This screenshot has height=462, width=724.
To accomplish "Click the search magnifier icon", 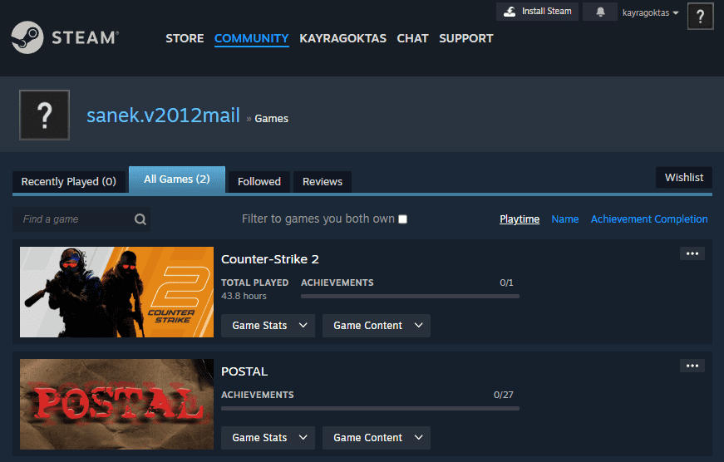I will (x=140, y=219).
